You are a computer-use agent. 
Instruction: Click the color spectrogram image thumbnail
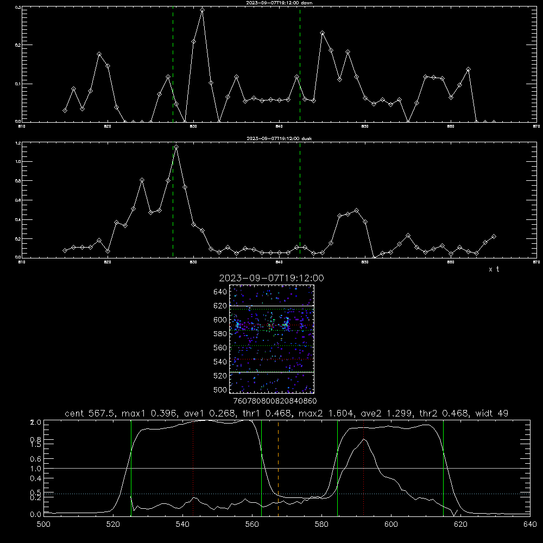(x=272, y=339)
